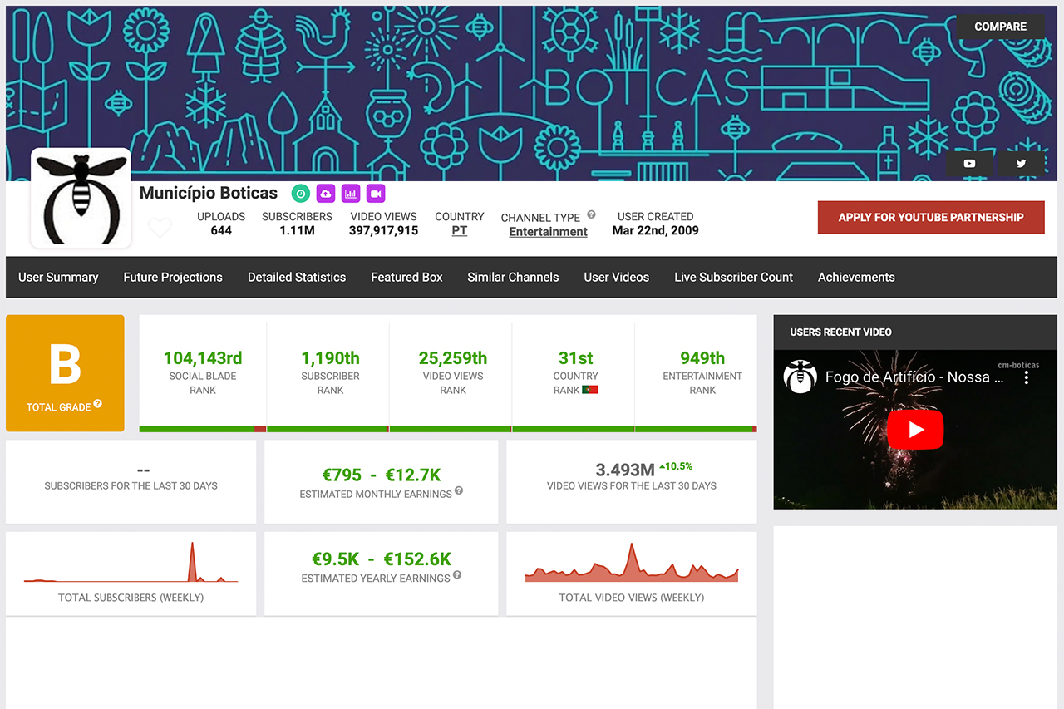Click the 397,917,915 video views count
The width and height of the screenshot is (1064, 709).
pyautogui.click(x=383, y=230)
